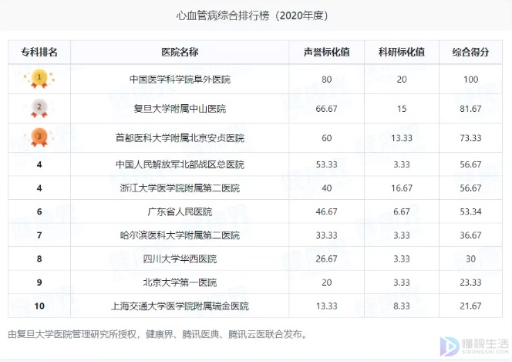Select 复旦大学附属中山医院 hospital name

click(x=180, y=109)
